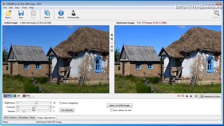Flip the image horizontally
This screenshot has width=224, height=126.
tap(187, 96)
